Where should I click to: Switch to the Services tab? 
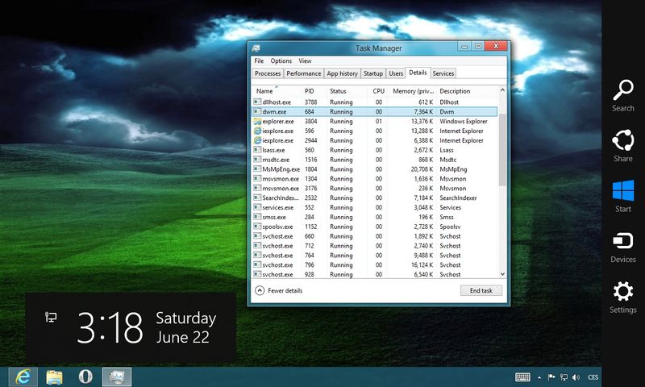click(x=443, y=73)
